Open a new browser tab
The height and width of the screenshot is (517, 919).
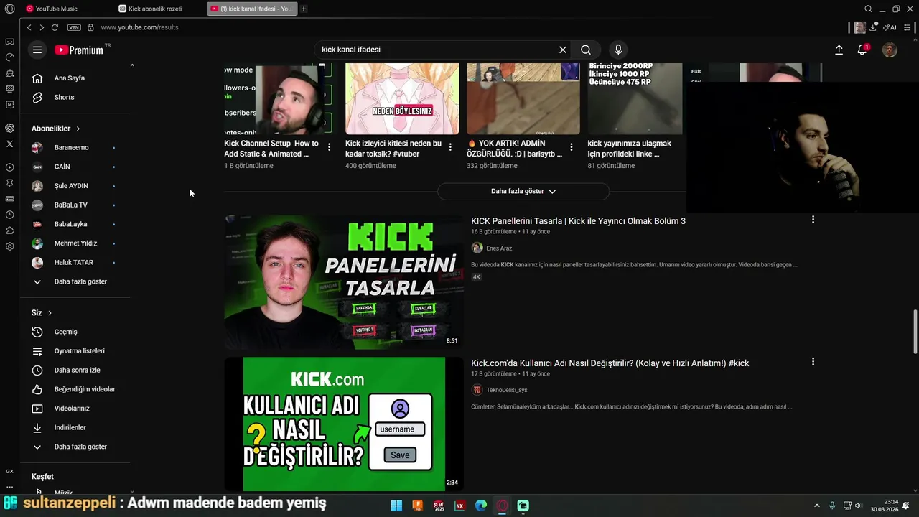click(x=304, y=9)
